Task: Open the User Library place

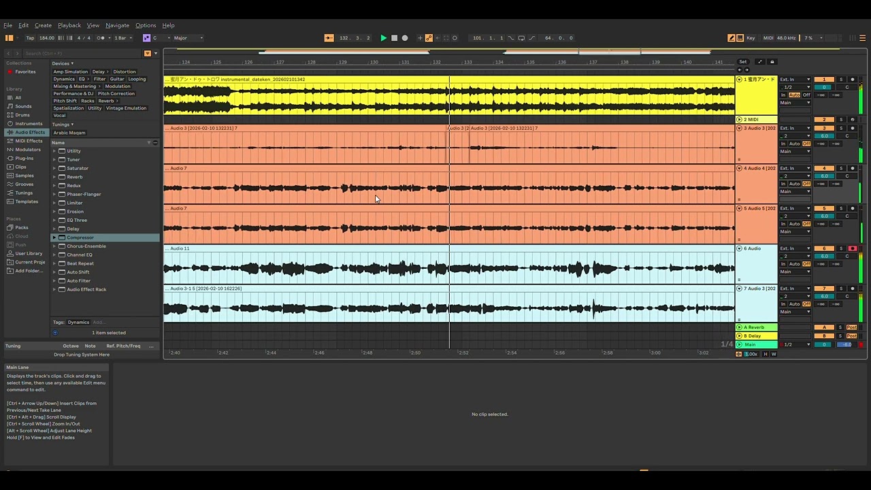Action: coord(29,253)
